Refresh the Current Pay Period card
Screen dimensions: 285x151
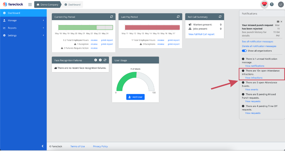111,17
